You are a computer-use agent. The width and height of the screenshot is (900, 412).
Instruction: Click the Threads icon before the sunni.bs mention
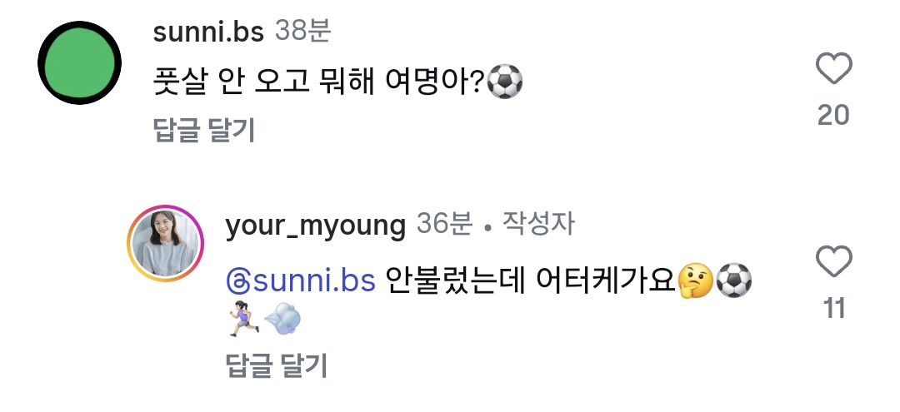tap(237, 283)
